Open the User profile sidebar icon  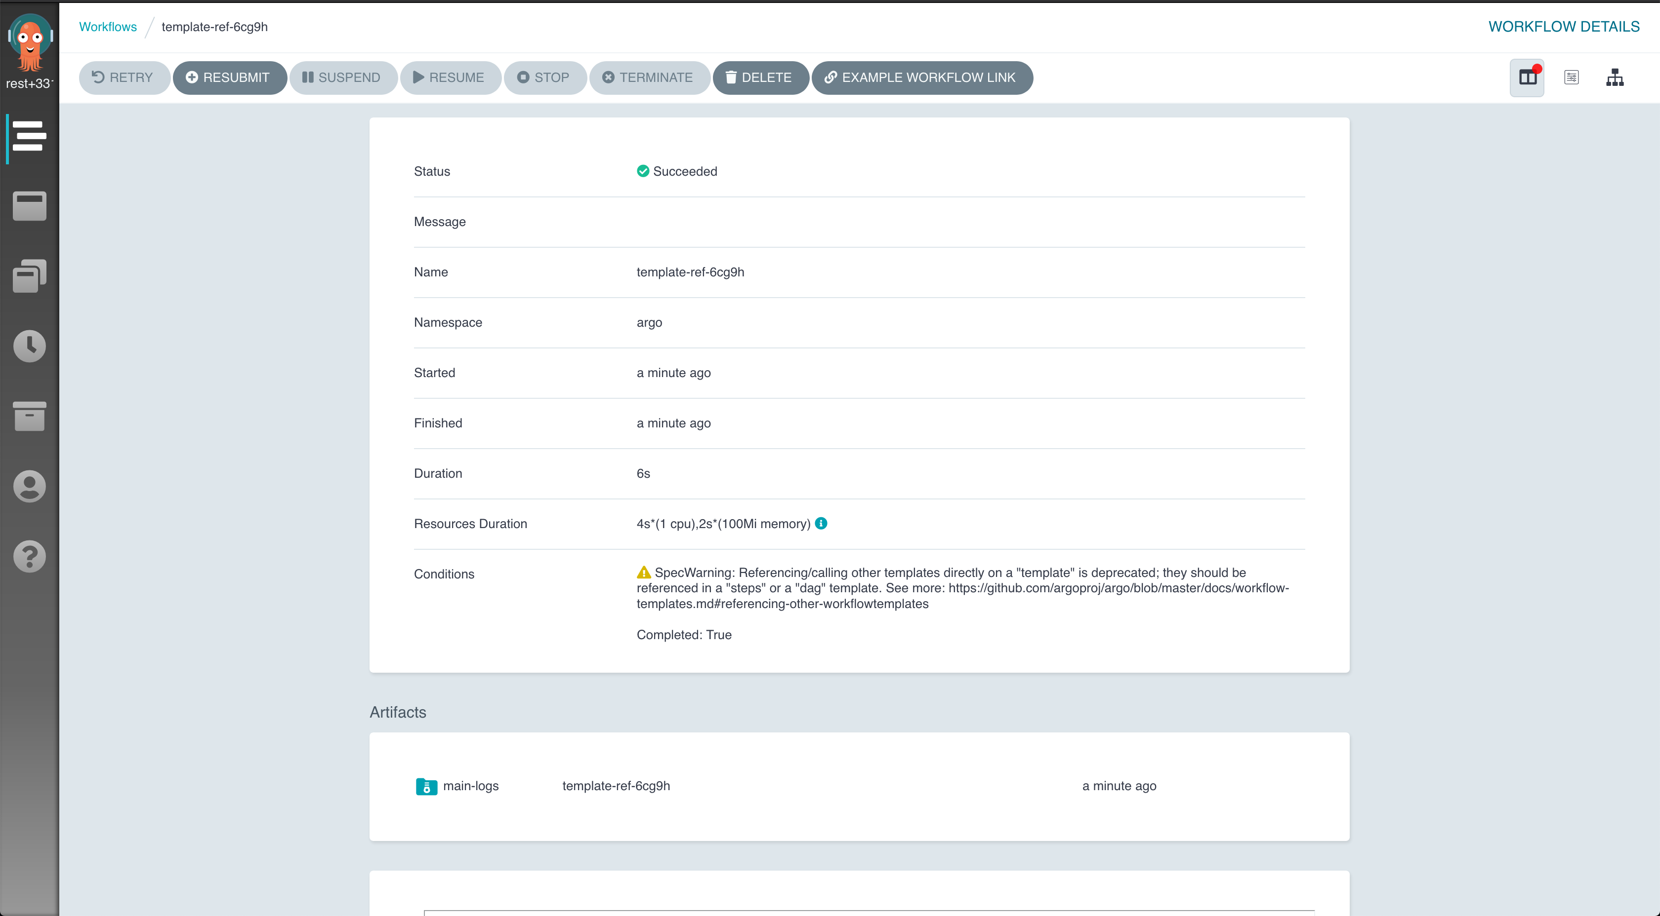click(29, 486)
